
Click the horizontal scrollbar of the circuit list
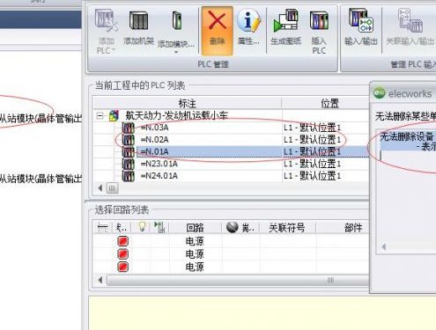(238, 280)
